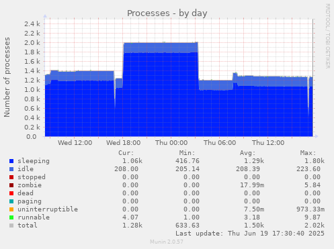334x249 pixels.
Task: Click the 'Processes - by day' title
Action: [x=167, y=13]
